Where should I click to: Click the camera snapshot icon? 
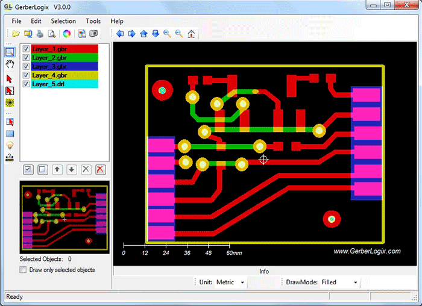click(x=93, y=34)
